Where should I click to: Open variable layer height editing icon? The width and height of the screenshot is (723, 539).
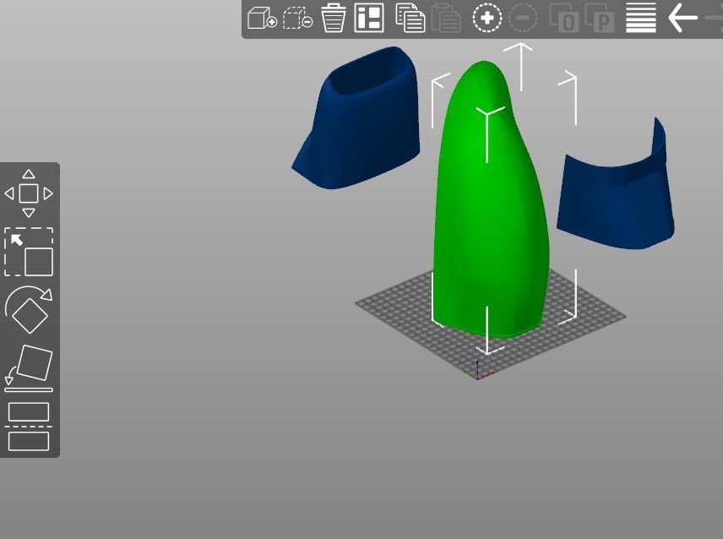click(x=641, y=18)
